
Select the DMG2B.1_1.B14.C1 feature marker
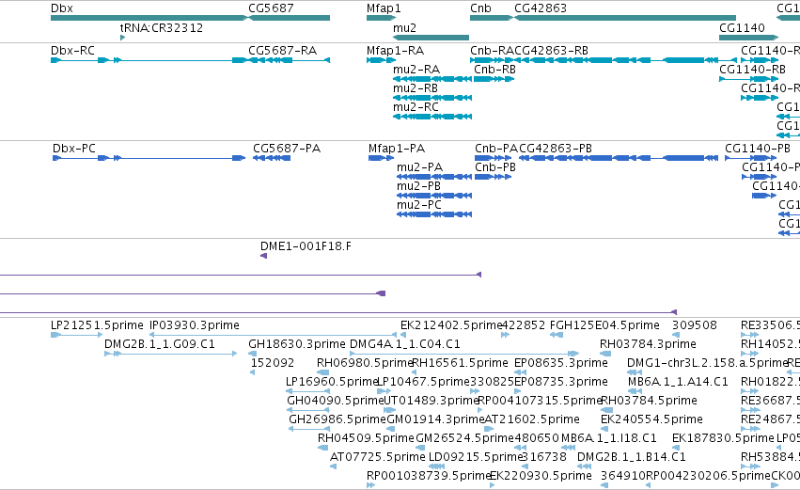(x=584, y=467)
